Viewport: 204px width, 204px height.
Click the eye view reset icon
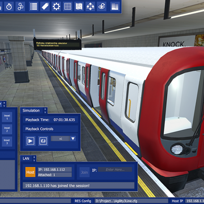[x=102, y=6]
